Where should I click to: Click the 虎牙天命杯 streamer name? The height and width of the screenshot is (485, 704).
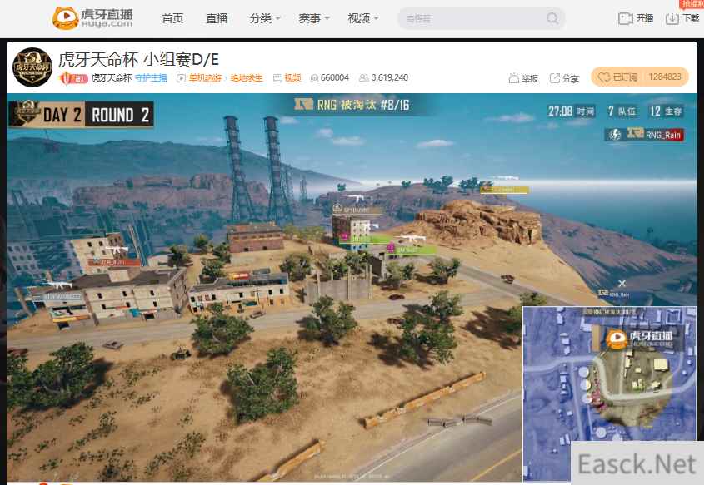(x=111, y=78)
